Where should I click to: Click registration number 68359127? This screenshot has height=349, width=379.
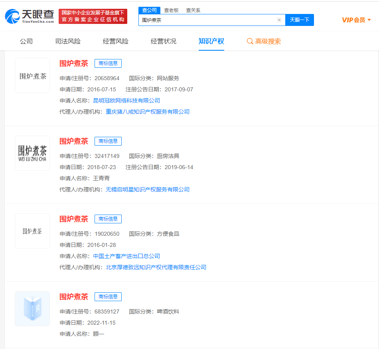pyautogui.click(x=107, y=312)
